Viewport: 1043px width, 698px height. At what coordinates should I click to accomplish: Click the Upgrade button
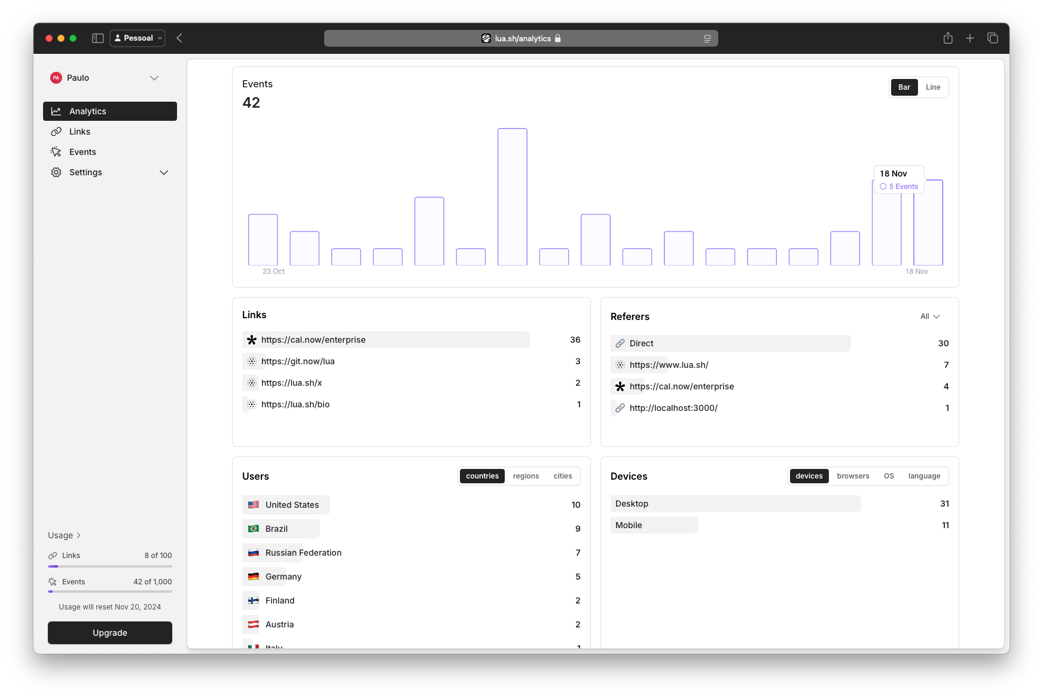coord(110,633)
